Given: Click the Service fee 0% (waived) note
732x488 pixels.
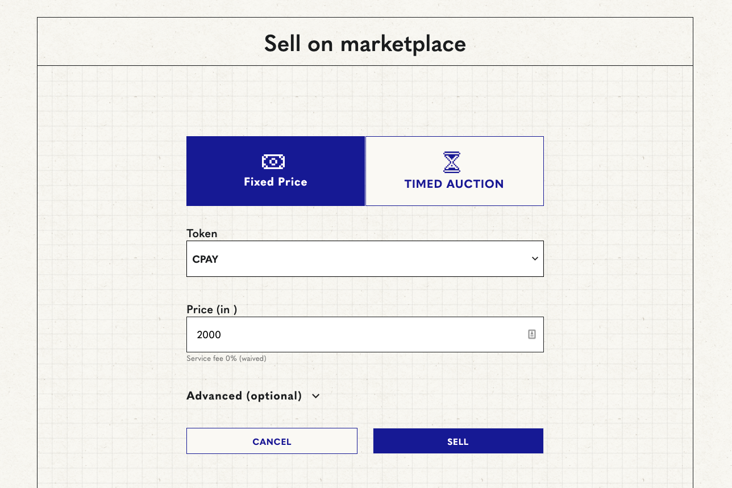Looking at the screenshot, I should click(x=226, y=359).
